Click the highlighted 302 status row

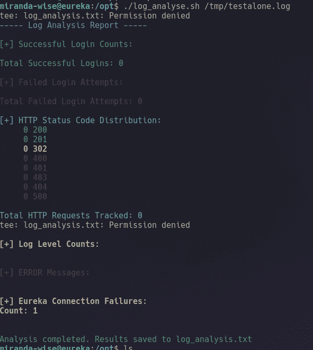coord(35,149)
